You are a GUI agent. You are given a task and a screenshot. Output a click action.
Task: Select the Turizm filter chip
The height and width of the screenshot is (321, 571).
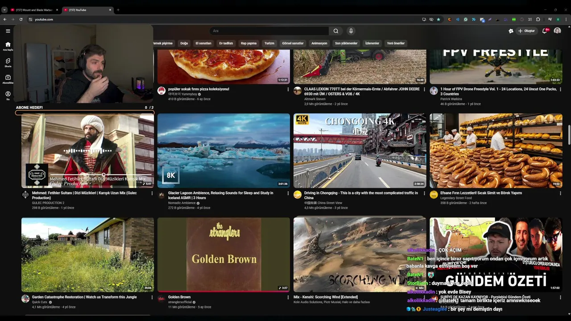coord(269,43)
